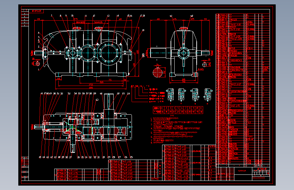Select balloon number 8 above the front view
This screenshot has width=294, height=190.
[x=60, y=16]
